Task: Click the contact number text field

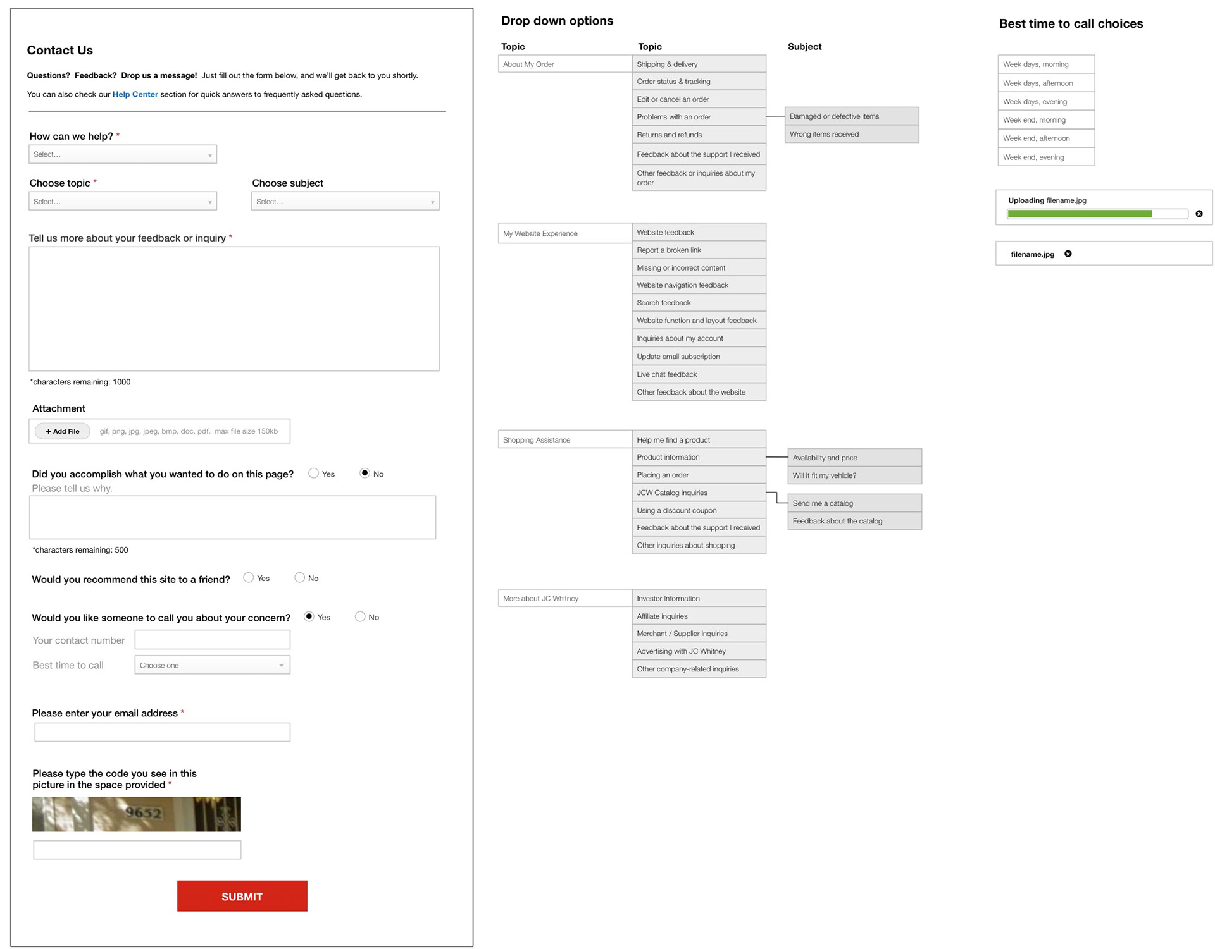Action: coord(212,639)
